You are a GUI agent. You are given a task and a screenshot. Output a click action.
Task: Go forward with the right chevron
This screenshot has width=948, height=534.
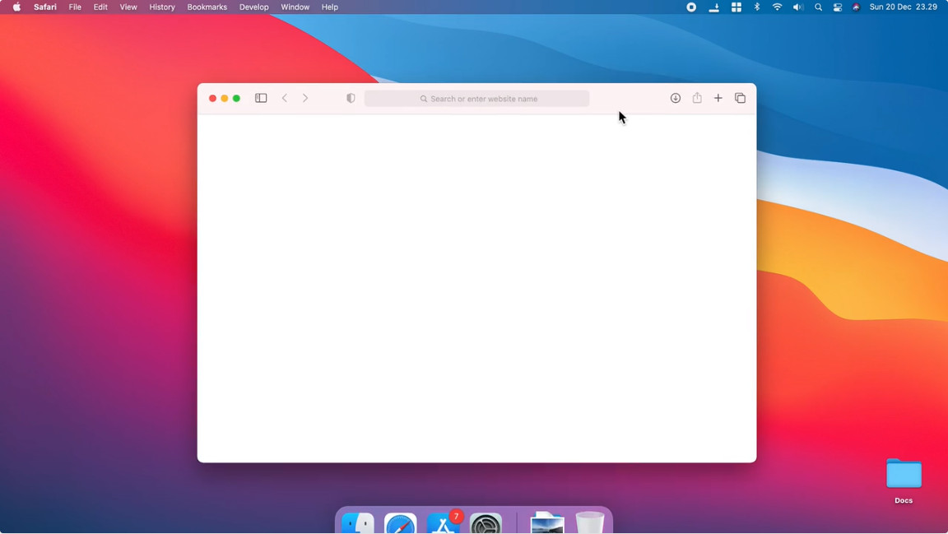(305, 98)
